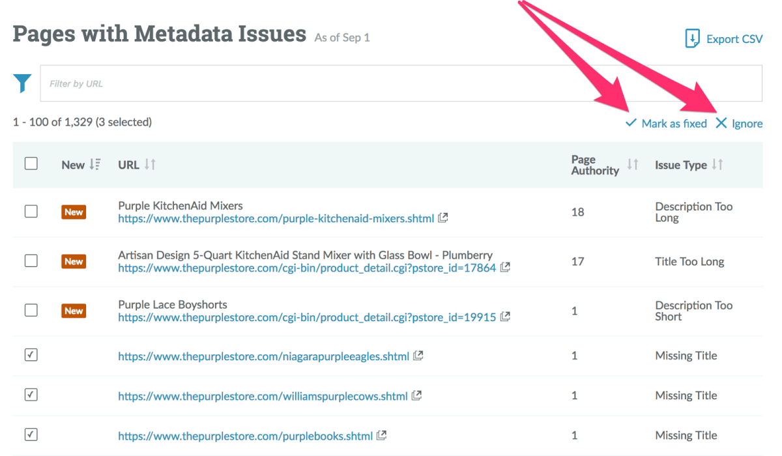
Task: Check the Artisan Design 5-Quart mixer row checkbox
Action: [x=31, y=261]
